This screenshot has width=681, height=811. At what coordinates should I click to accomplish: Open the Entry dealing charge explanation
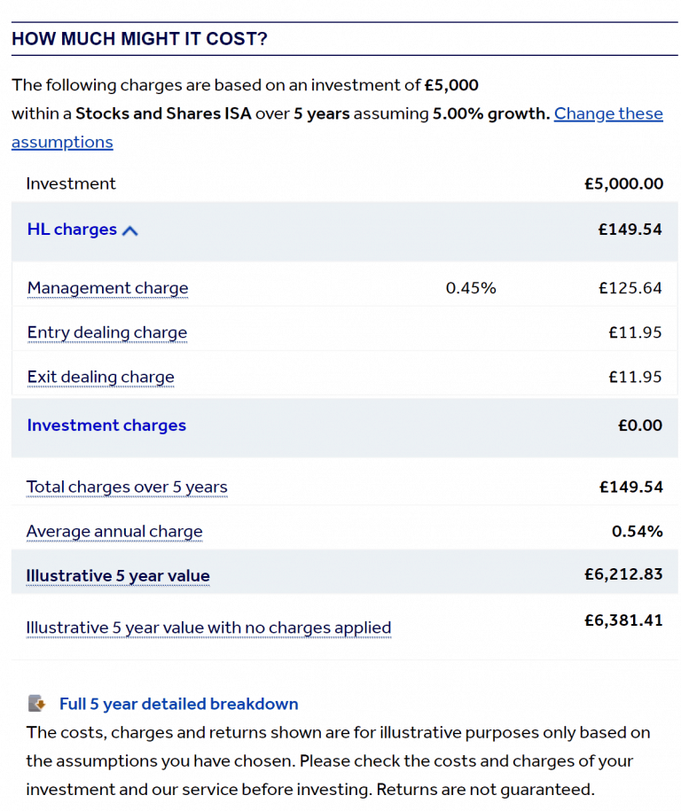point(106,332)
